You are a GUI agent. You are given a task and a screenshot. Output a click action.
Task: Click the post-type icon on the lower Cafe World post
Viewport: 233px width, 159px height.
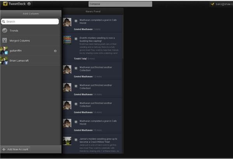pyautogui.click(x=76, y=122)
